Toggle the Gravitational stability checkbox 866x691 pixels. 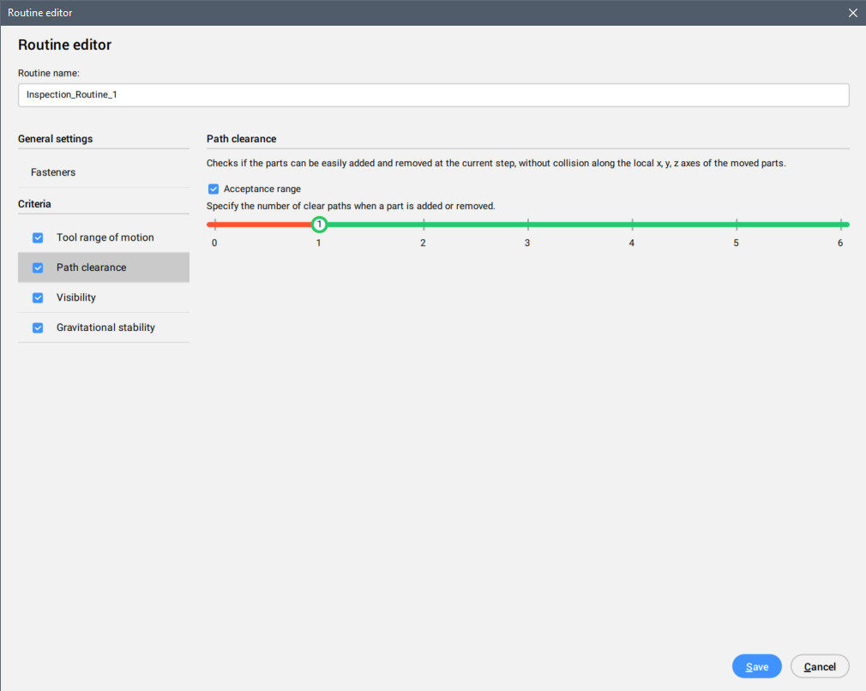38,327
